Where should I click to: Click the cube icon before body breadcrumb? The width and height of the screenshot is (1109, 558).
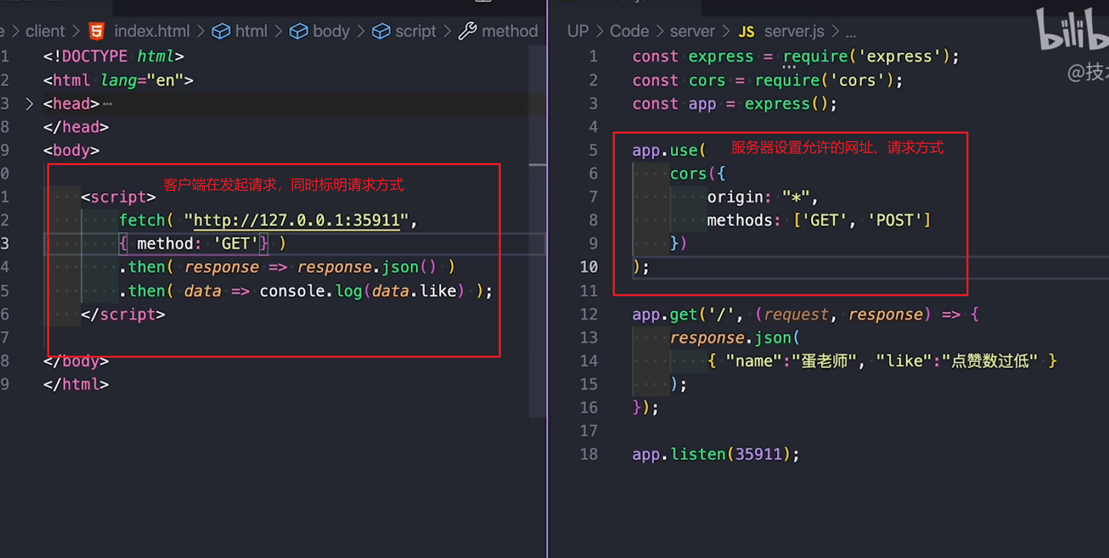tap(298, 31)
